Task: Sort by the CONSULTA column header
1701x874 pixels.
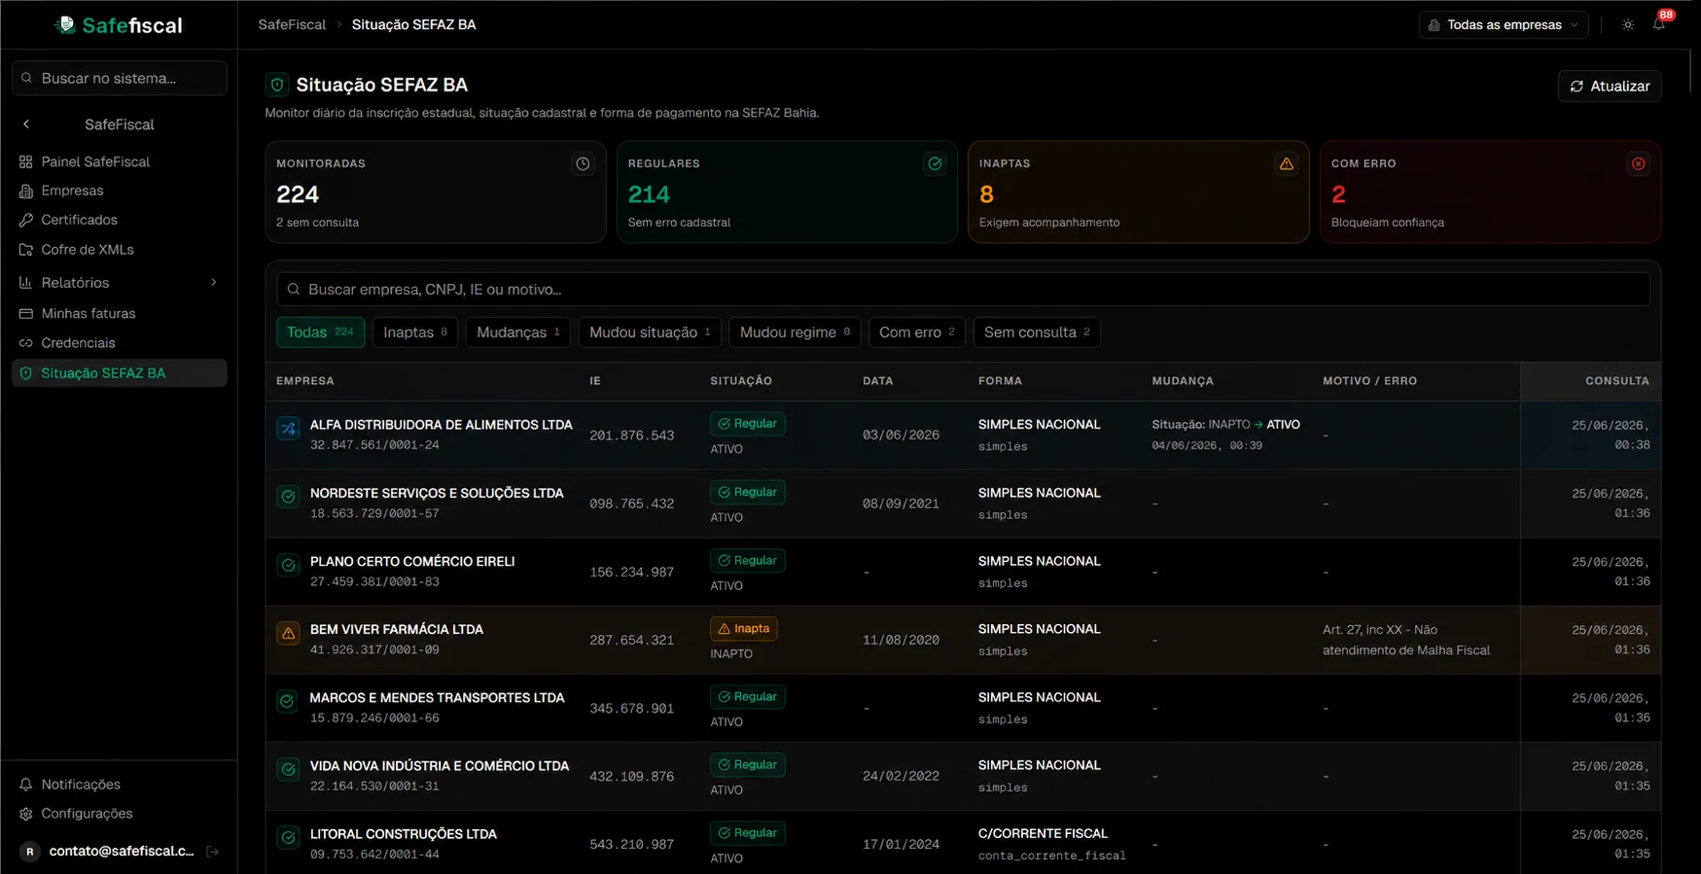Action: (1617, 381)
